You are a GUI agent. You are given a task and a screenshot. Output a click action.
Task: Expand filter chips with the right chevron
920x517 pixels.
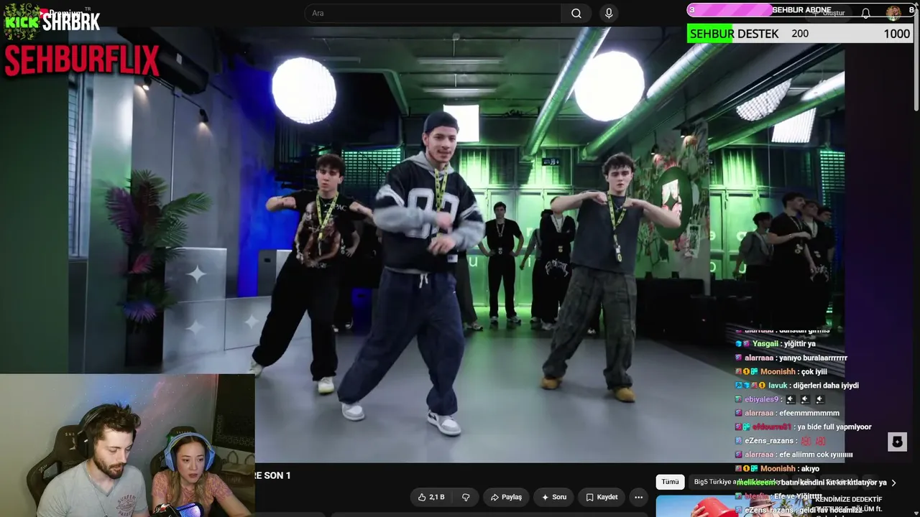coord(893,483)
